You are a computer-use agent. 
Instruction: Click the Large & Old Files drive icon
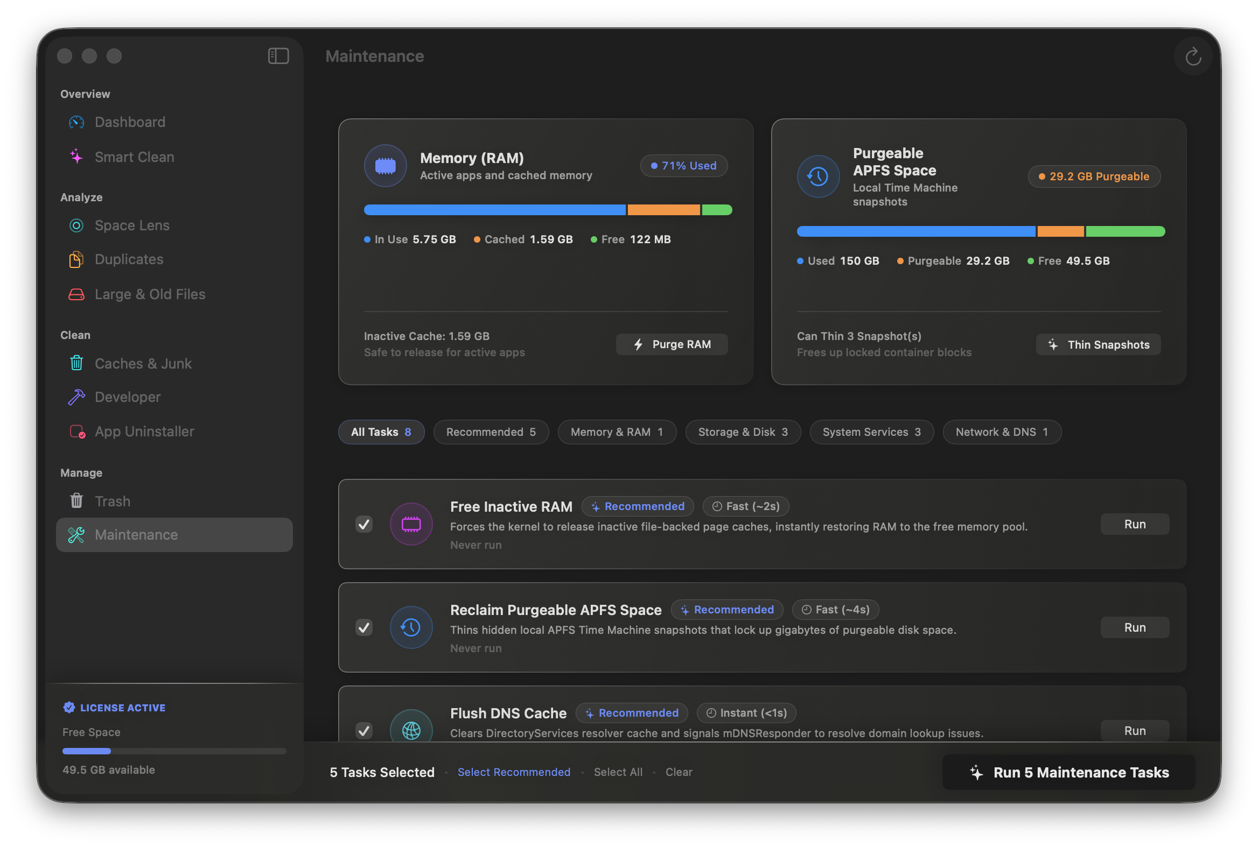(x=76, y=294)
